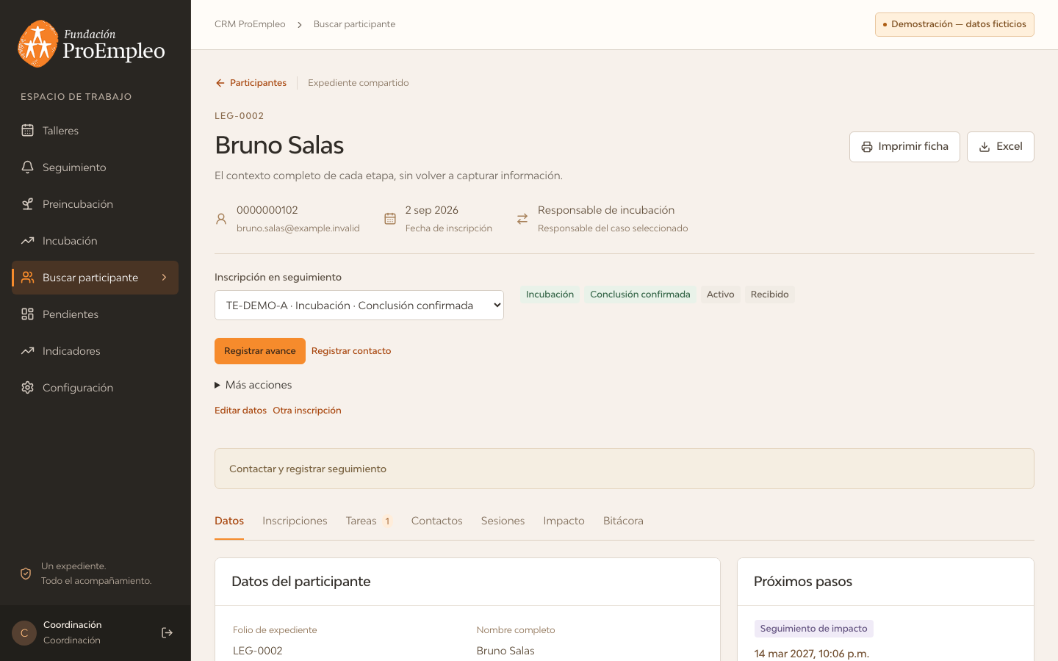Click the calendar icon beside 2 sep 2026
This screenshot has width=1058, height=661.
point(390,219)
